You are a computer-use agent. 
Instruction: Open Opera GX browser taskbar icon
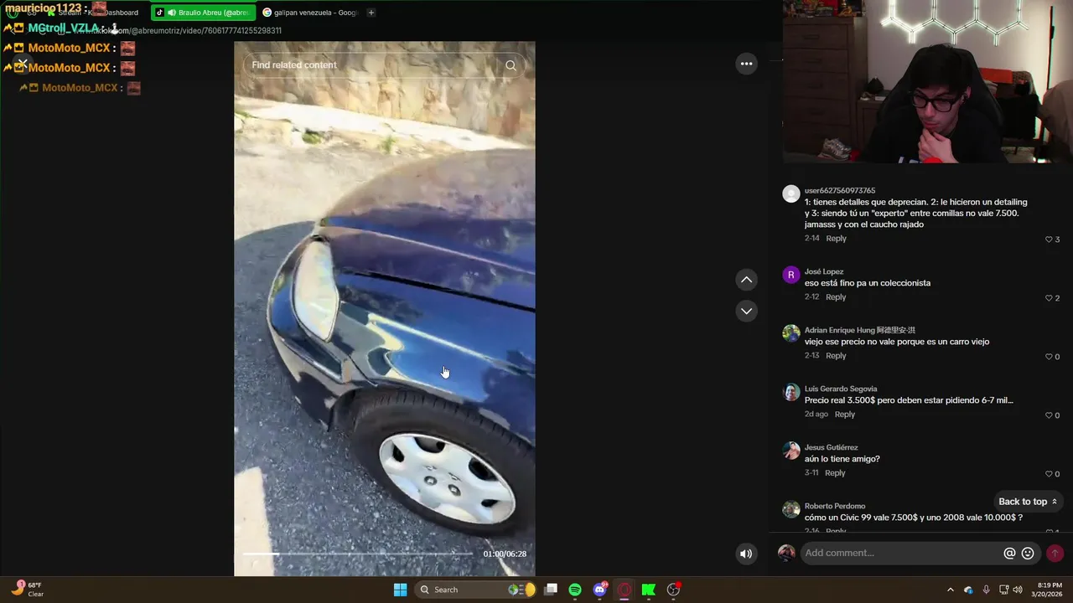click(625, 590)
